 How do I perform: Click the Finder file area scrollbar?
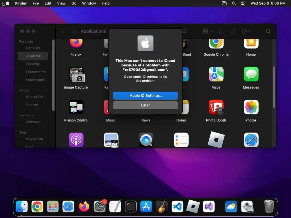pyautogui.click(x=274, y=87)
